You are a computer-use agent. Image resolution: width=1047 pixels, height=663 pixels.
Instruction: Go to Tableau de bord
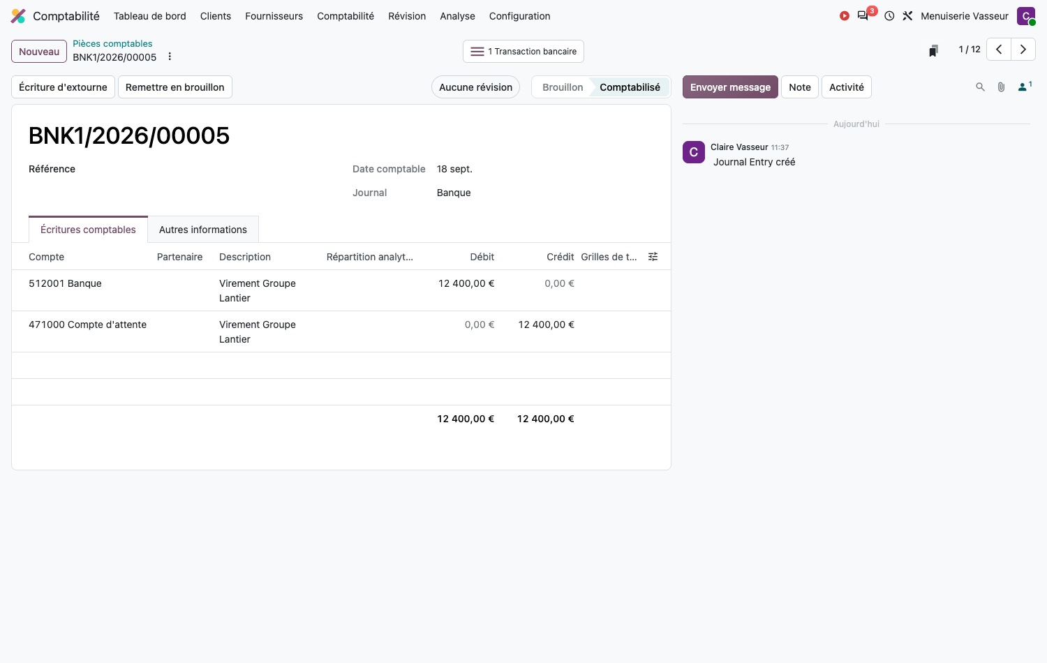150,16
